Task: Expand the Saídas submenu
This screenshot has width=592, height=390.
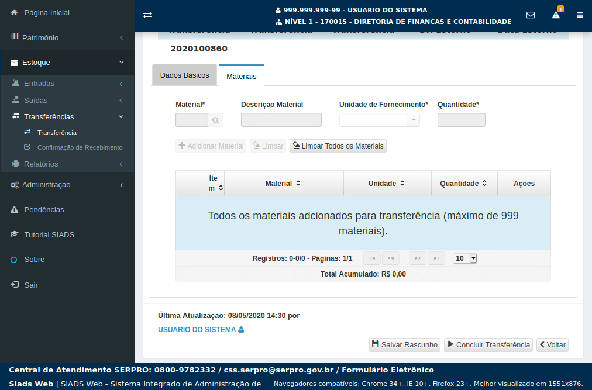Action: 67,100
